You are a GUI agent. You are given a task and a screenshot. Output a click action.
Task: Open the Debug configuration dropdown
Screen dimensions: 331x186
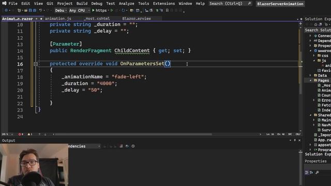click(61, 10)
